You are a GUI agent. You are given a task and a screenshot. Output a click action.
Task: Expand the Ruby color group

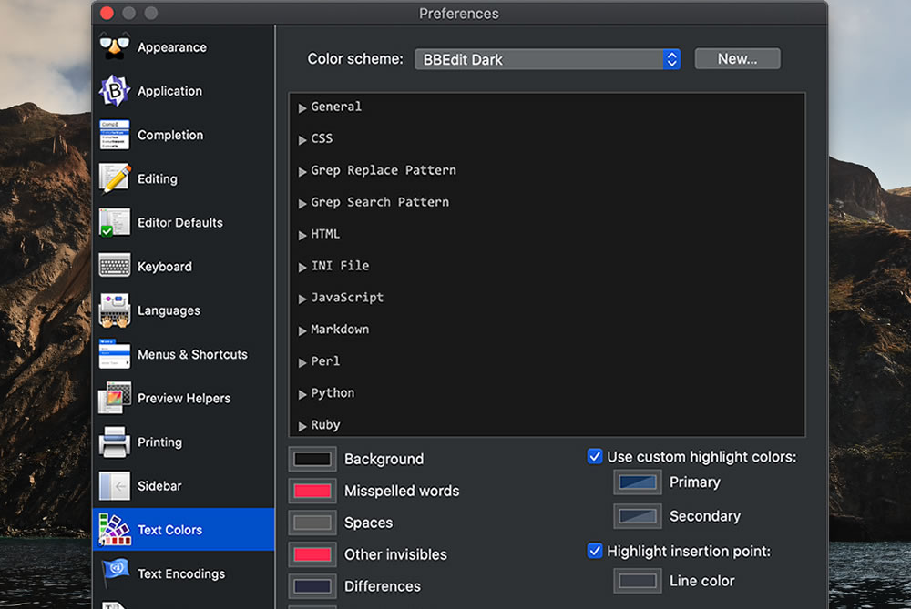click(302, 426)
